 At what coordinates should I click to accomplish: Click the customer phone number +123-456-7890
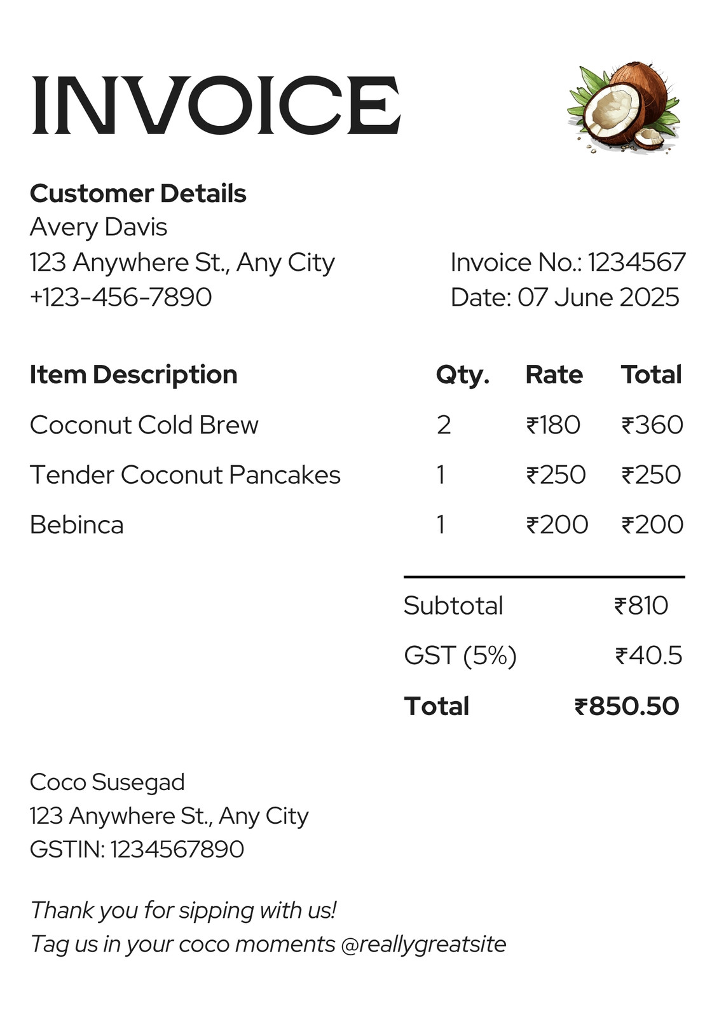(121, 297)
